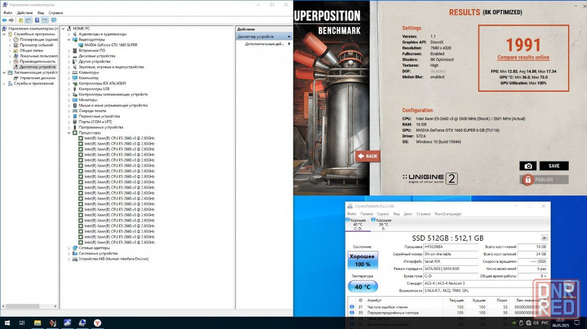The width and height of the screenshot is (587, 329).
Task: Click the РУС language indicator in tray
Action: tap(545, 323)
